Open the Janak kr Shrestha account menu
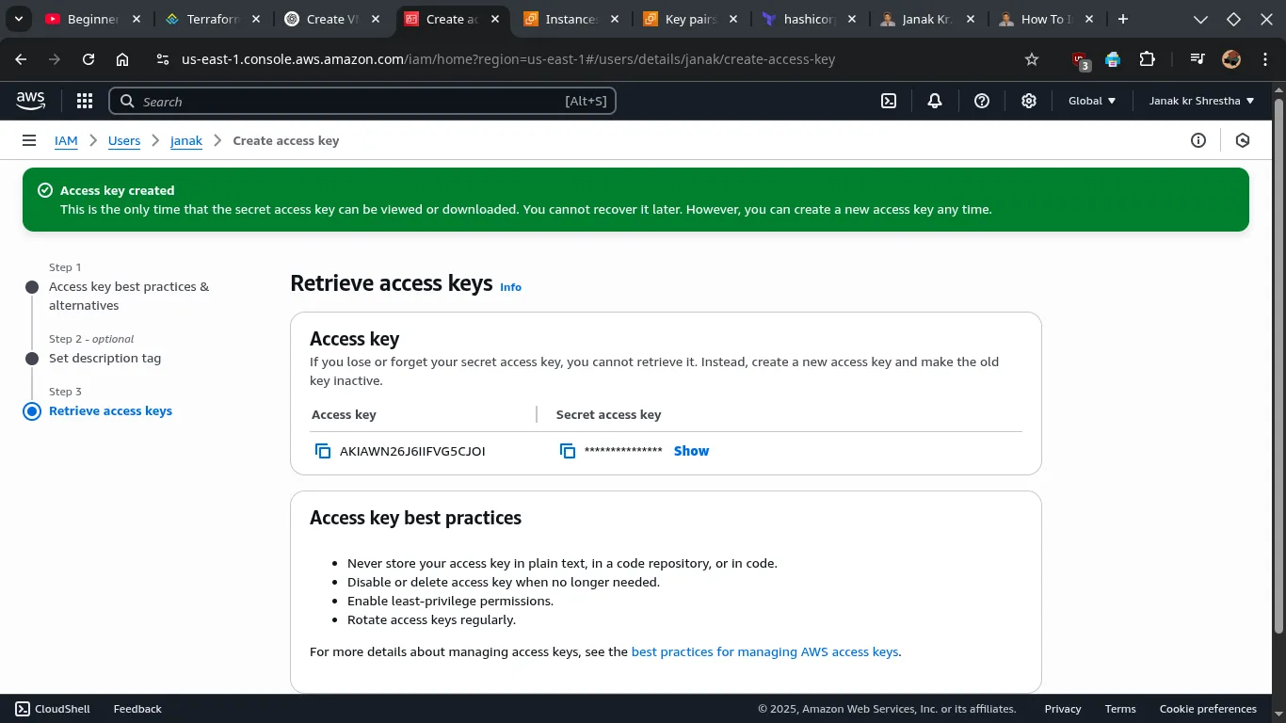Viewport: 1286px width, 723px height. [1200, 101]
